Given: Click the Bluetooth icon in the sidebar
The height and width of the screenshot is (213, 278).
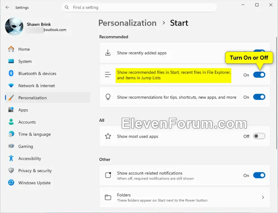Looking at the screenshot, I should [11, 73].
